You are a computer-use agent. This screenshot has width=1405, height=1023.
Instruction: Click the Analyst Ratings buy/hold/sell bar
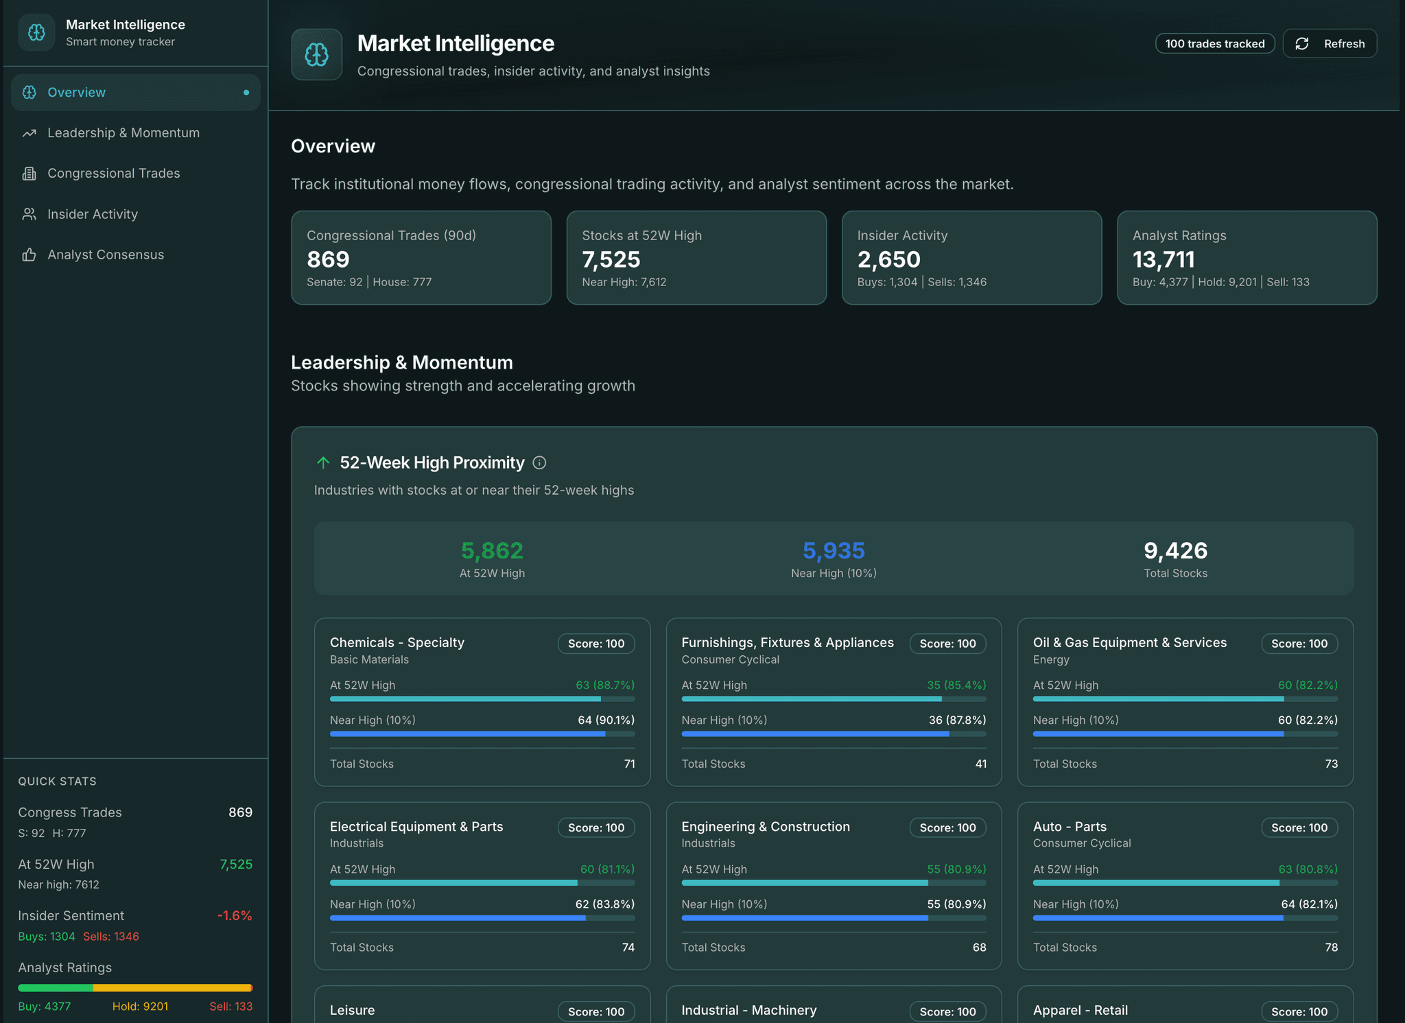[x=135, y=988]
